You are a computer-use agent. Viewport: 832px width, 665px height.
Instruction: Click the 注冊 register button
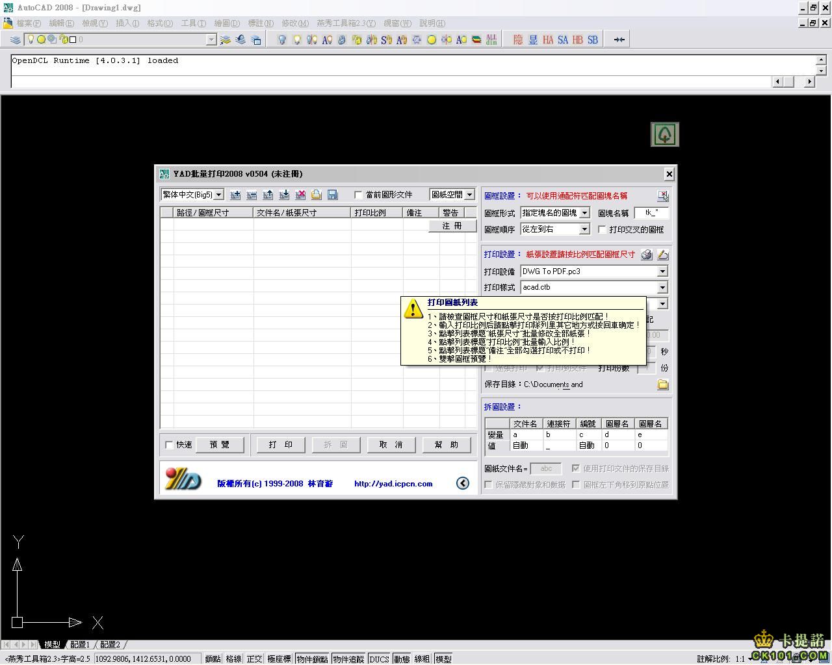[x=452, y=226]
